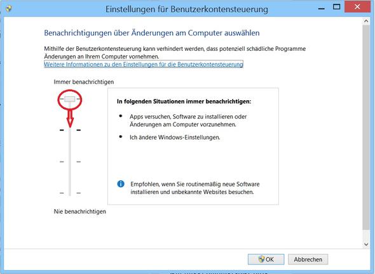Set slider to third notification level tick
This screenshot has height=274, width=375.
pyautogui.click(x=70, y=162)
